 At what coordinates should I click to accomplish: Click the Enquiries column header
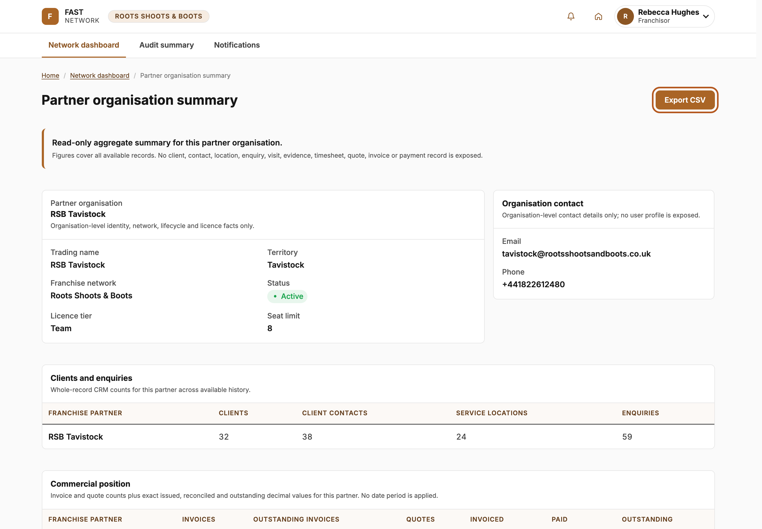click(x=640, y=413)
